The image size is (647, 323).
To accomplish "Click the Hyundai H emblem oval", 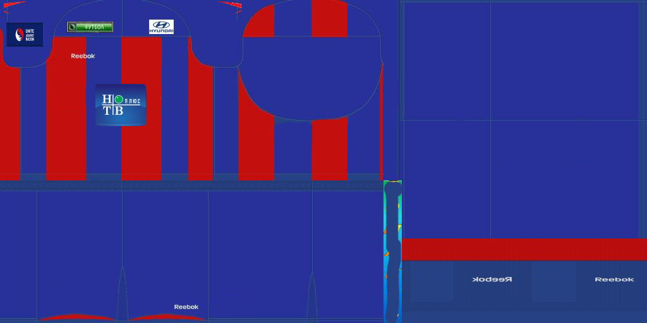I will pyautogui.click(x=161, y=24).
